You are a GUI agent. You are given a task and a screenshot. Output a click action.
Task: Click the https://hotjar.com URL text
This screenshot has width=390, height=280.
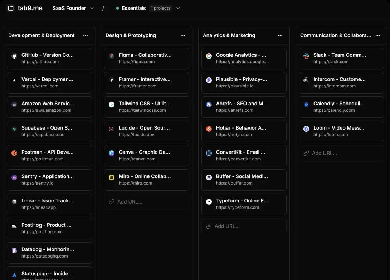click(x=234, y=135)
